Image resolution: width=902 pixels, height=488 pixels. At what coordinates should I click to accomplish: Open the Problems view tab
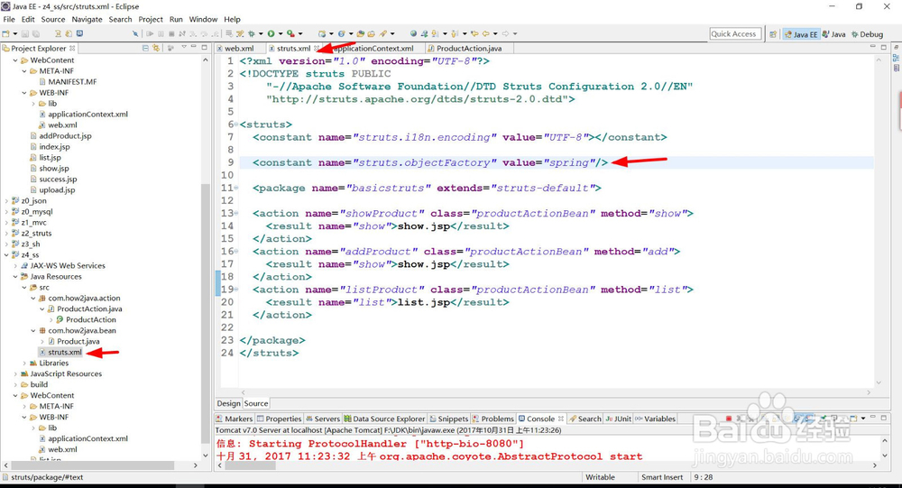493,419
